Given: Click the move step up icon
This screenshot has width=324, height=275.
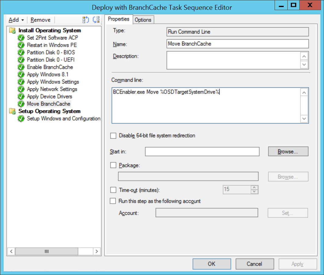Looking at the screenshot, I should click(x=86, y=20).
